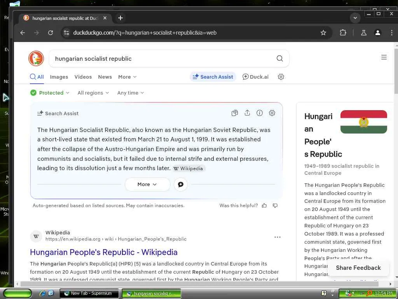Share the Search Assist answer
Viewport: 398px width, 299px height.
pyautogui.click(x=247, y=113)
